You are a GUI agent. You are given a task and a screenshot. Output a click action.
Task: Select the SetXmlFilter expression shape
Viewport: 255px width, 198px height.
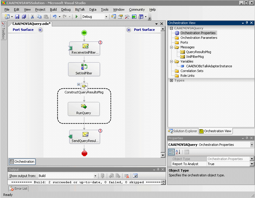(84, 69)
